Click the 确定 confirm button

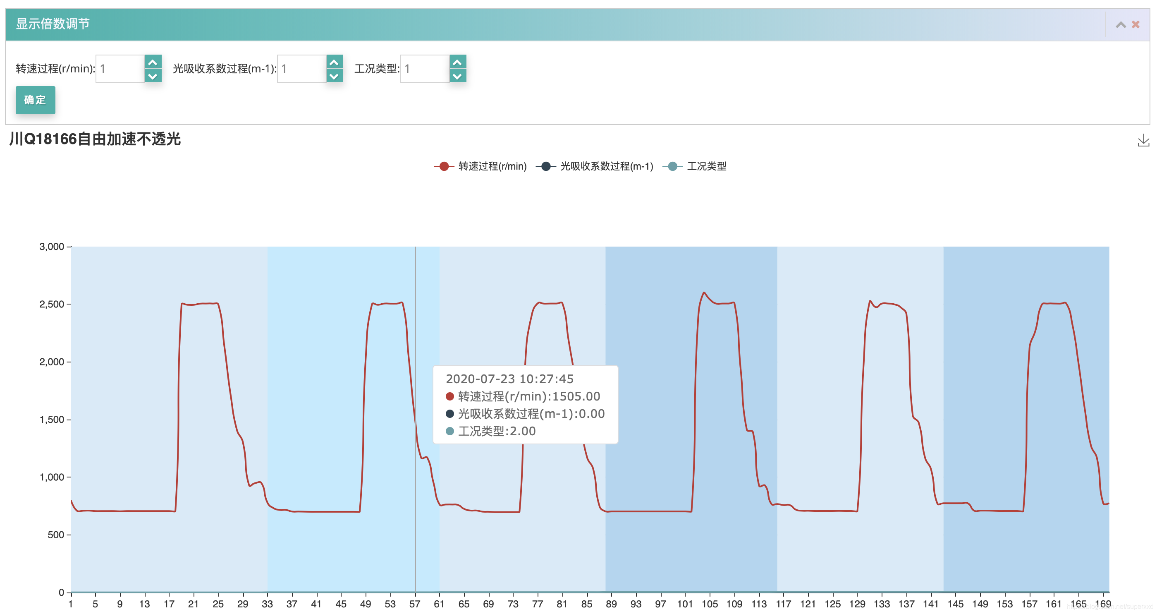(36, 100)
